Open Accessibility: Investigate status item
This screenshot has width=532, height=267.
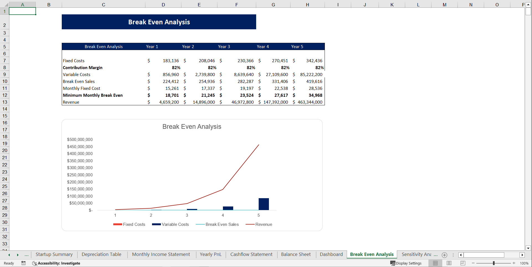[56, 263]
